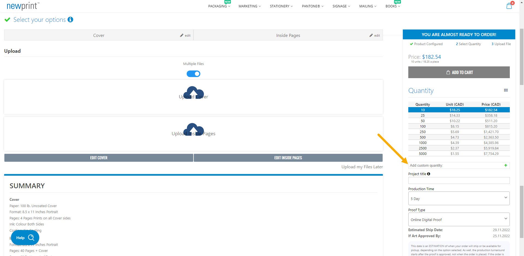
Task: Click the Upload Cover cloud icon
Action: (193, 92)
